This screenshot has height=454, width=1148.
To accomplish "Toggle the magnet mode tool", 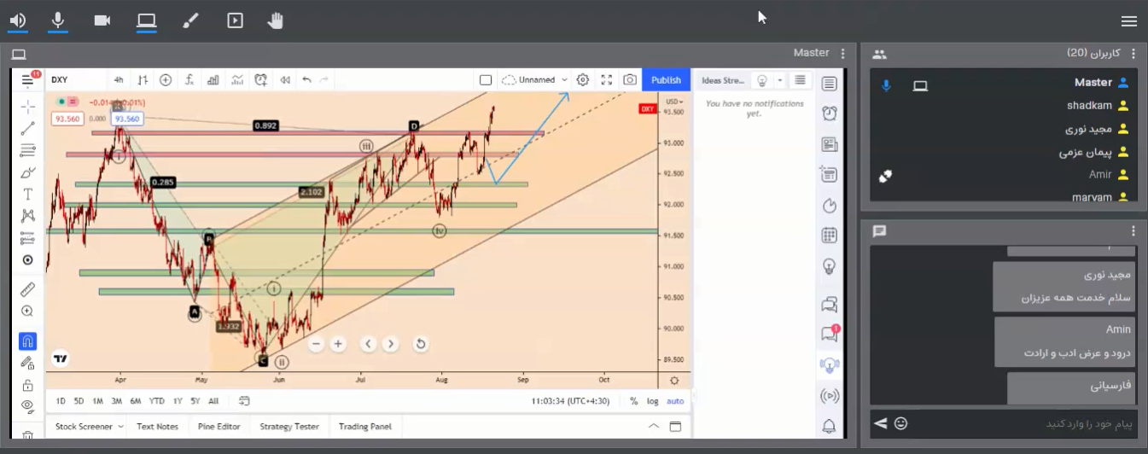I will (27, 341).
